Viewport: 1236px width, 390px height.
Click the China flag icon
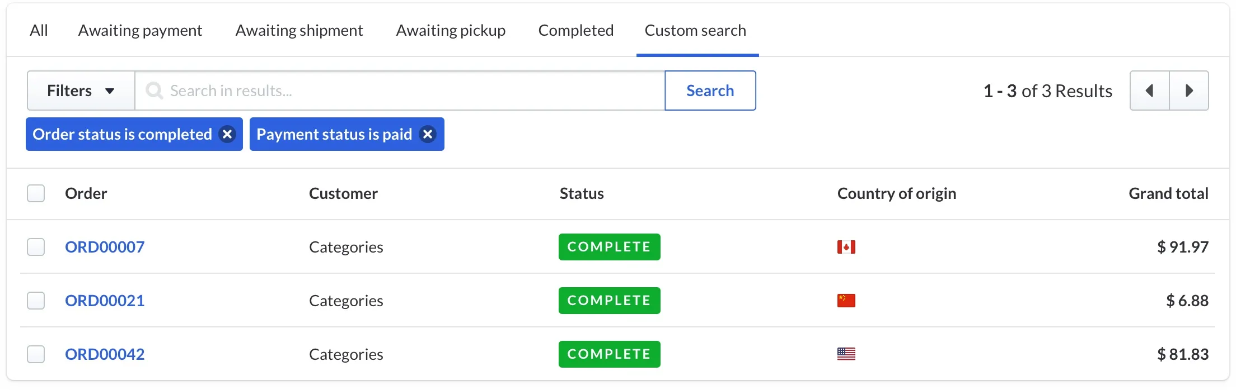coord(846,301)
